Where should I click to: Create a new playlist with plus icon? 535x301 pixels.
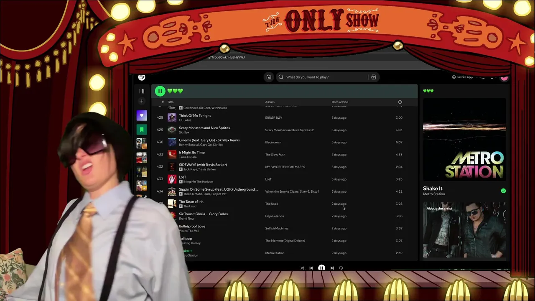142,101
